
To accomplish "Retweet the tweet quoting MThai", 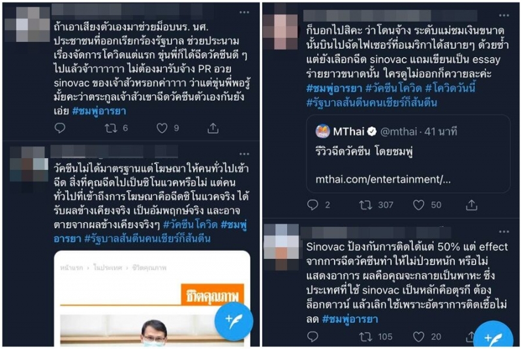I will (365, 205).
